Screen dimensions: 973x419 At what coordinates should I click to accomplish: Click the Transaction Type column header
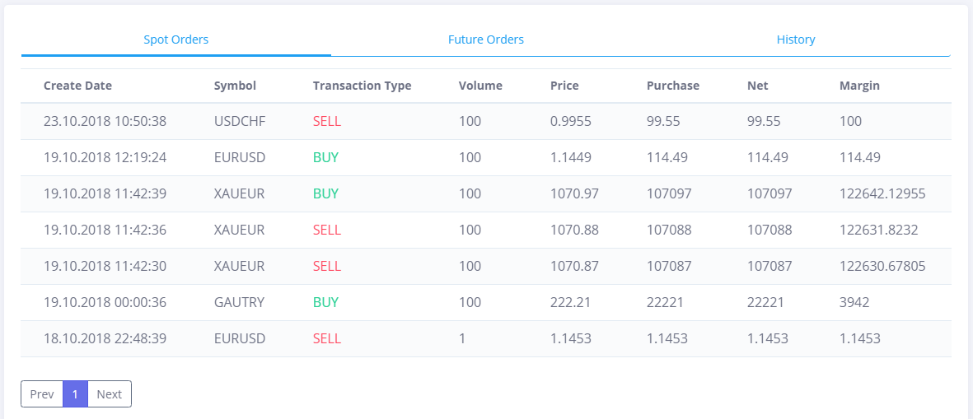click(362, 86)
